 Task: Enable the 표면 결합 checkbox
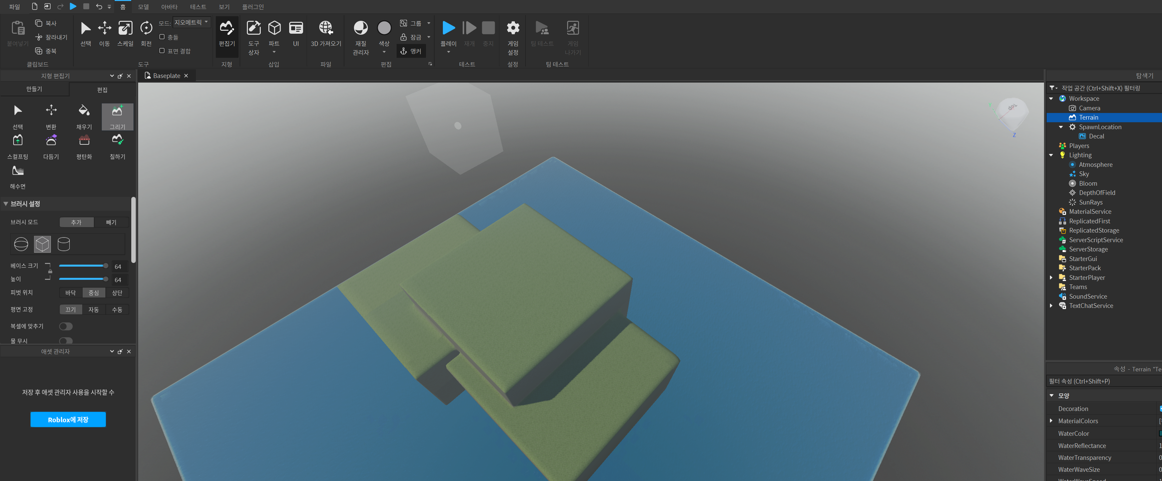[x=162, y=51]
